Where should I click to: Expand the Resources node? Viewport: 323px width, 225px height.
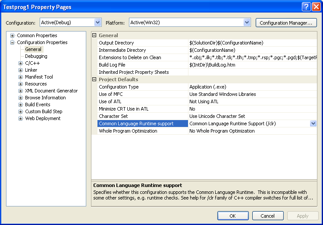point(20,84)
